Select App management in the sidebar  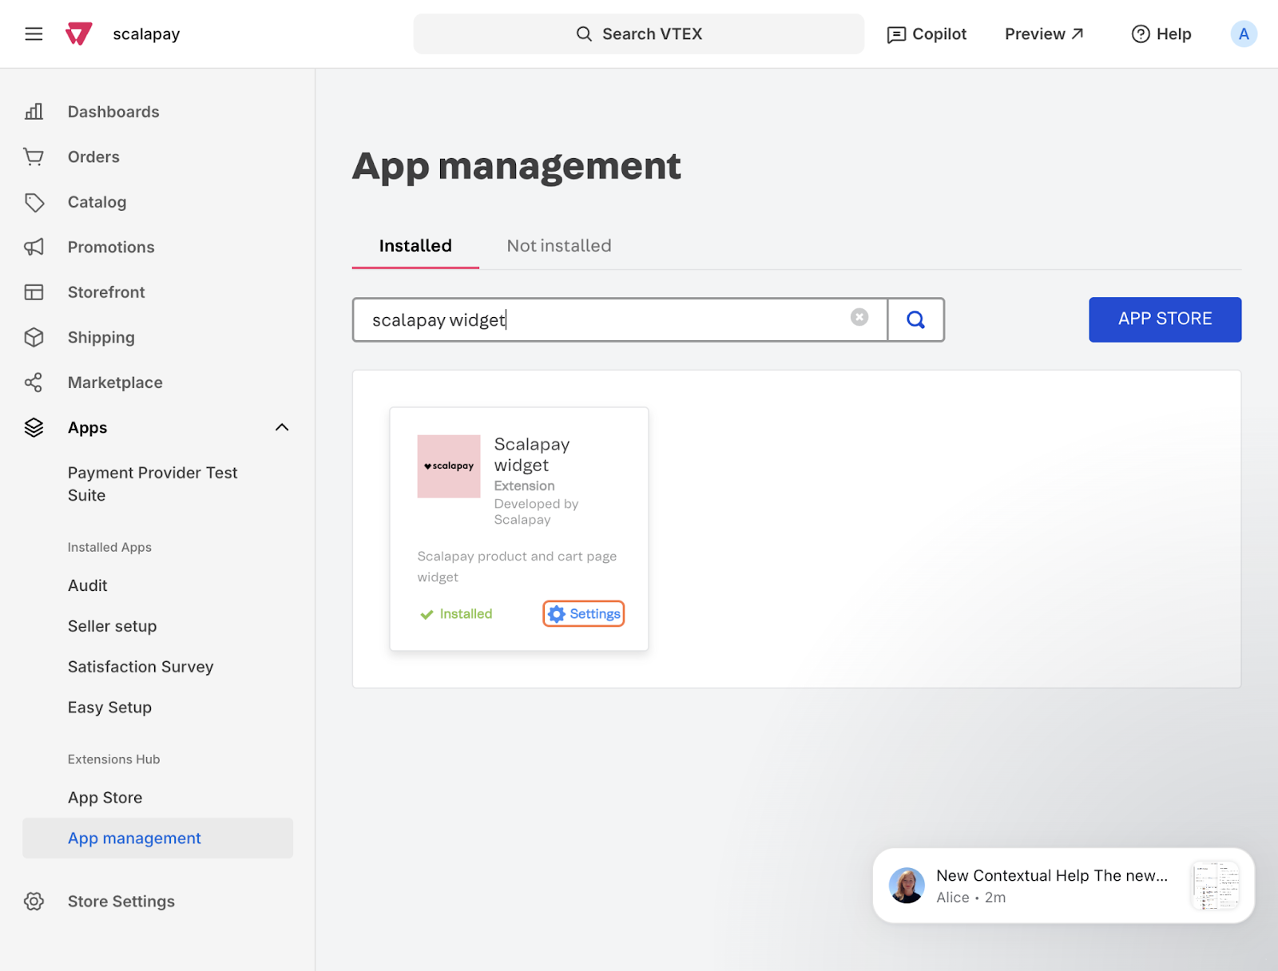158,838
